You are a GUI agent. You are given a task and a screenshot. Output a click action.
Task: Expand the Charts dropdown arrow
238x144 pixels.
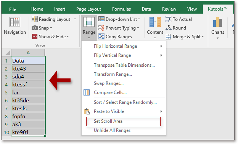click(x=217, y=38)
